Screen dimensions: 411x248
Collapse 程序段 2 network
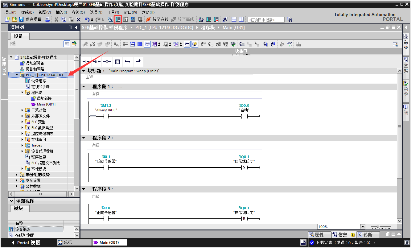pyautogui.click(x=84, y=138)
